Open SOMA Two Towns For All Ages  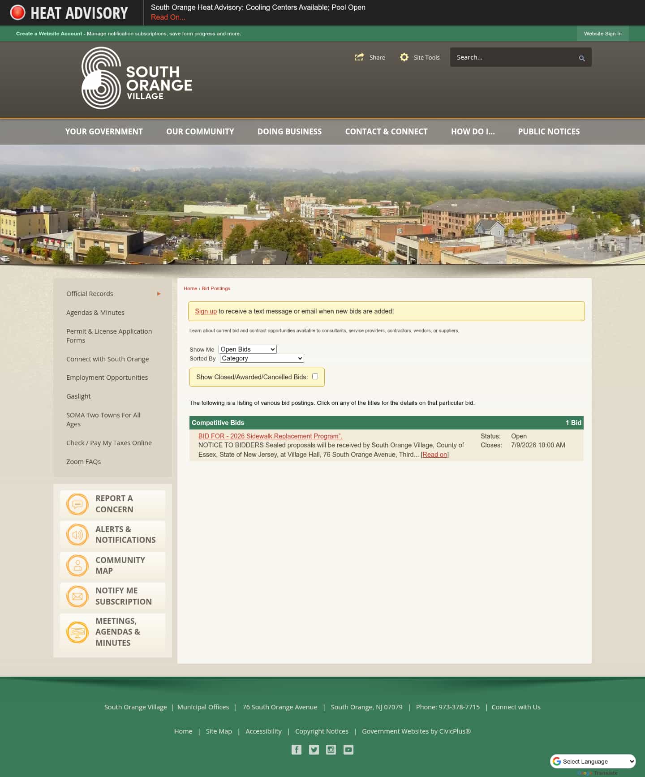(x=103, y=420)
